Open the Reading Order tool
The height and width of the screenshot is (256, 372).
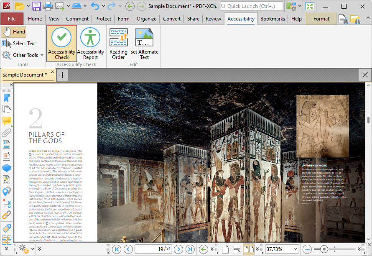tap(118, 44)
